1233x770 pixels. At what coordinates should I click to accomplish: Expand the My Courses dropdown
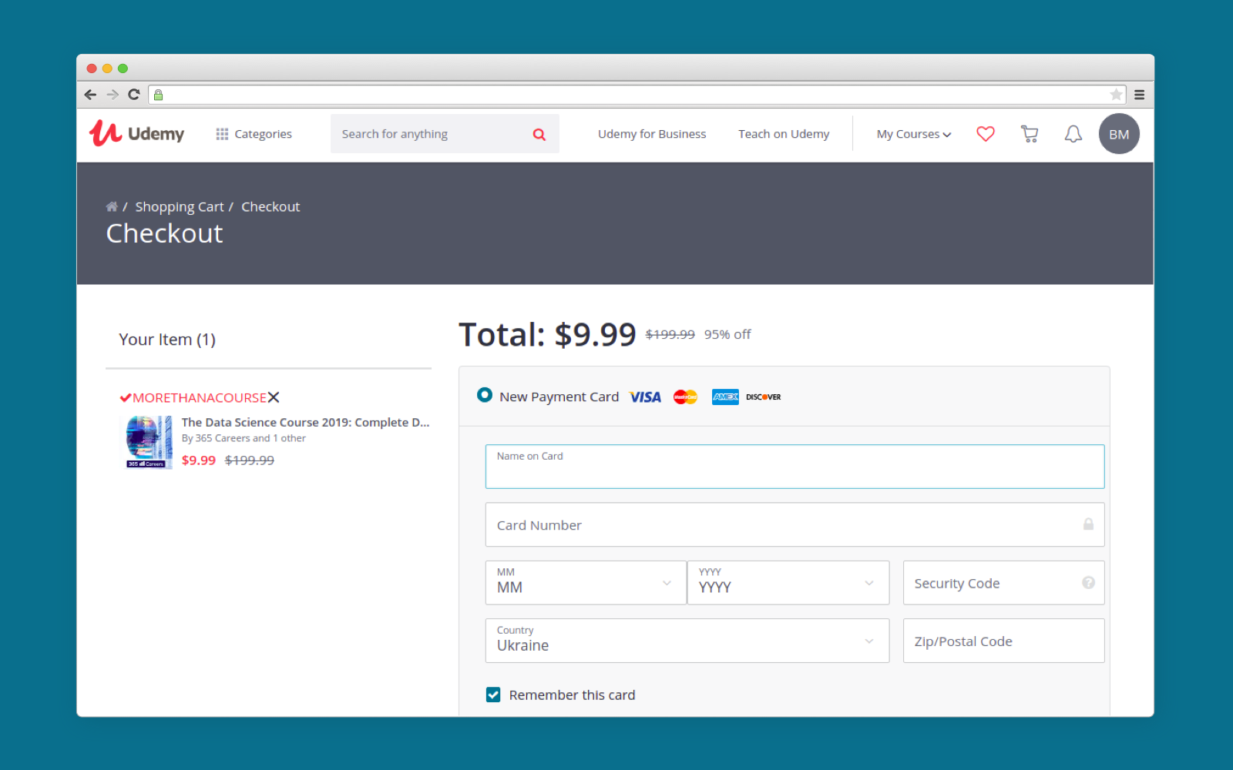coord(914,134)
